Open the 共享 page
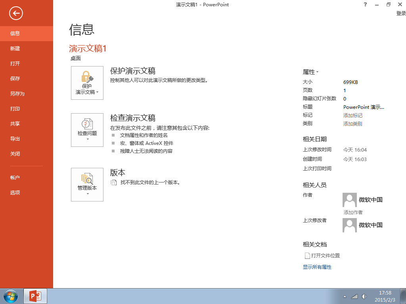Viewport: 406px width, 304px height. [x=27, y=123]
